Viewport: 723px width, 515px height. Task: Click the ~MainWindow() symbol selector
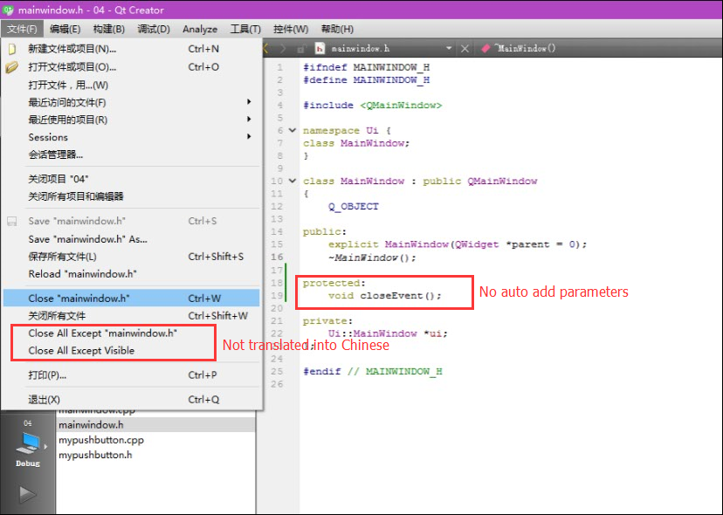tap(526, 49)
